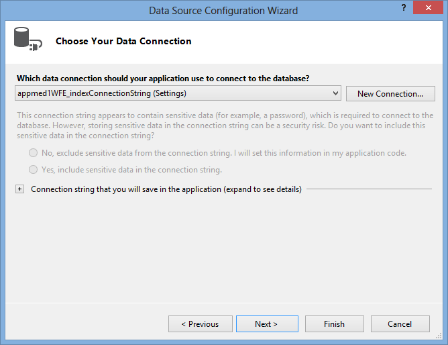The height and width of the screenshot is (345, 448).
Task: Open the data connection dropdown arrow
Action: point(335,93)
